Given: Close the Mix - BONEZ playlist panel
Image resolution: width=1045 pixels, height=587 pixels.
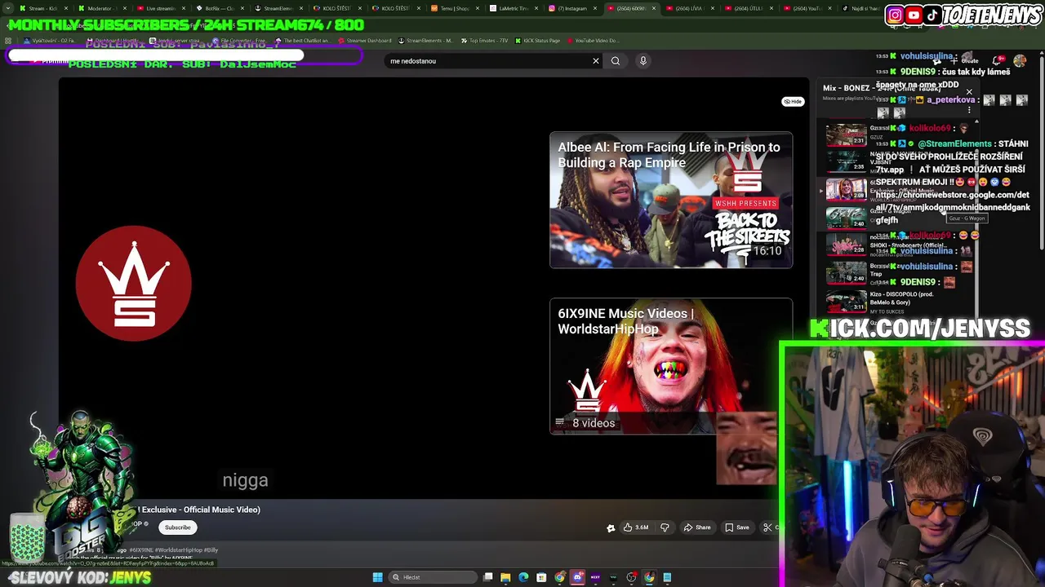Looking at the screenshot, I should tap(969, 92).
